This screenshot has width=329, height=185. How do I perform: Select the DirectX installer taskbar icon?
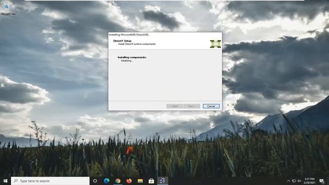tap(162, 181)
